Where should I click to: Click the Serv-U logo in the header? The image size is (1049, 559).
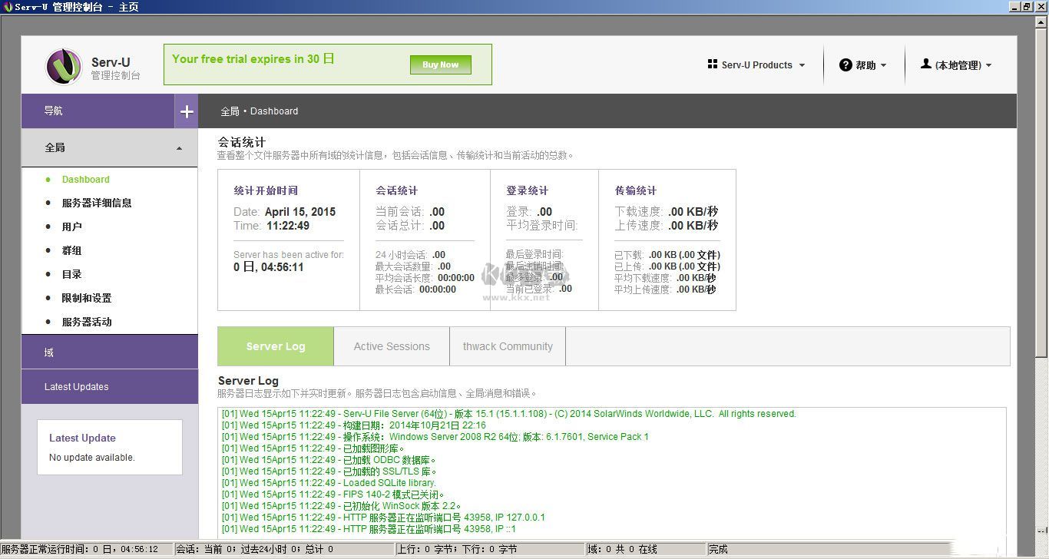[64, 66]
